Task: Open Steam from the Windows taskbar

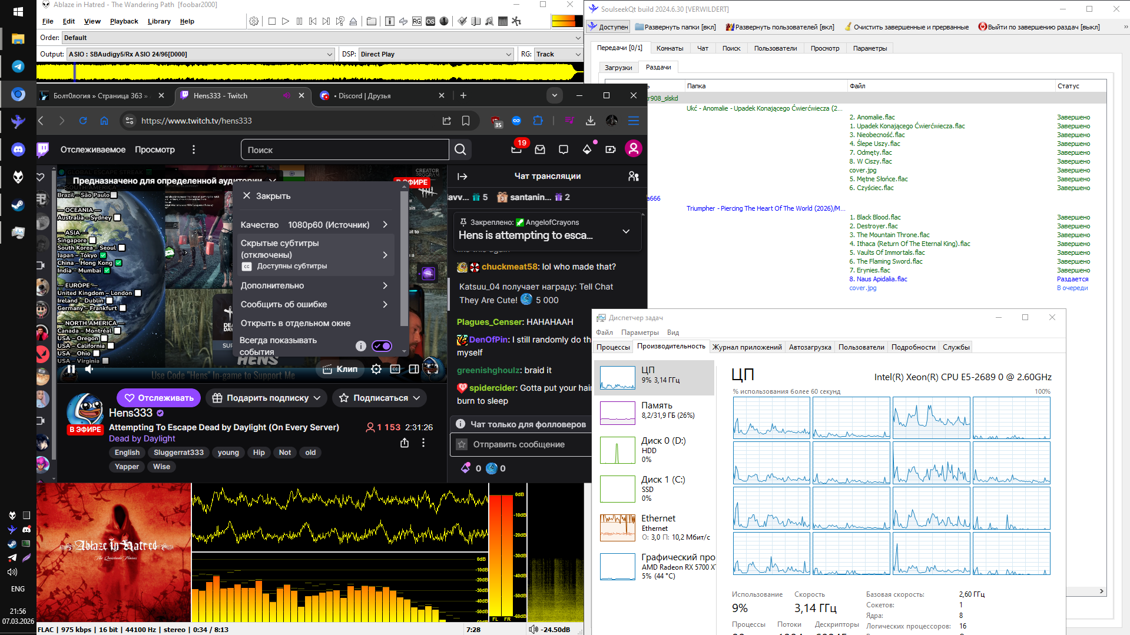Action: tap(18, 205)
